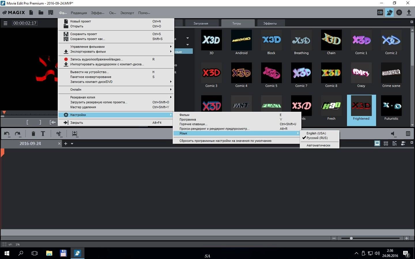Expand Экспортировать фильм submenu
This screenshot has width=415, height=259.
pos(116,52)
